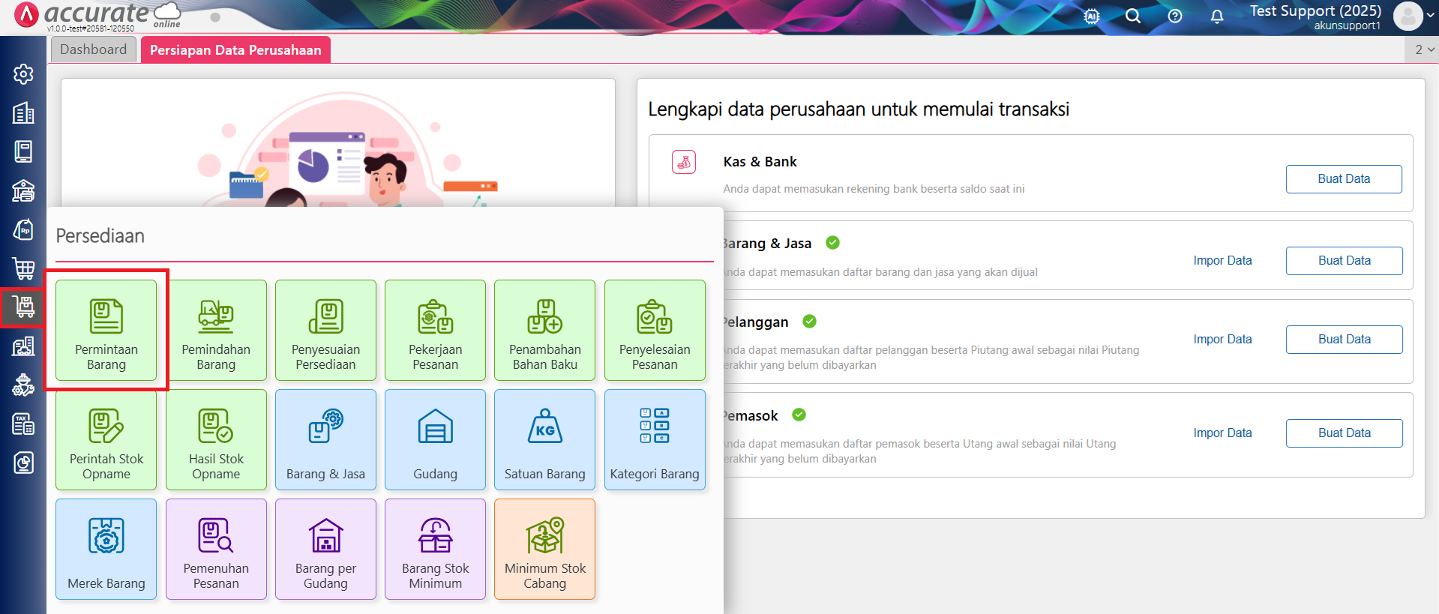Open the Gudang warehouse tile

pyautogui.click(x=435, y=440)
